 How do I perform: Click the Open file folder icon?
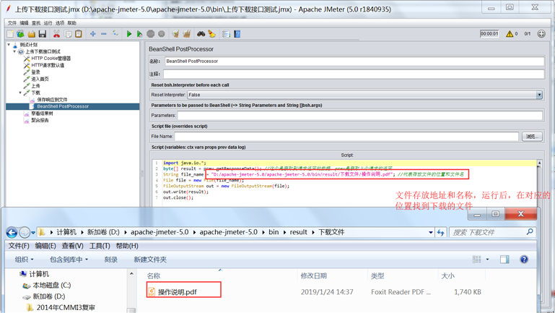pos(32,34)
